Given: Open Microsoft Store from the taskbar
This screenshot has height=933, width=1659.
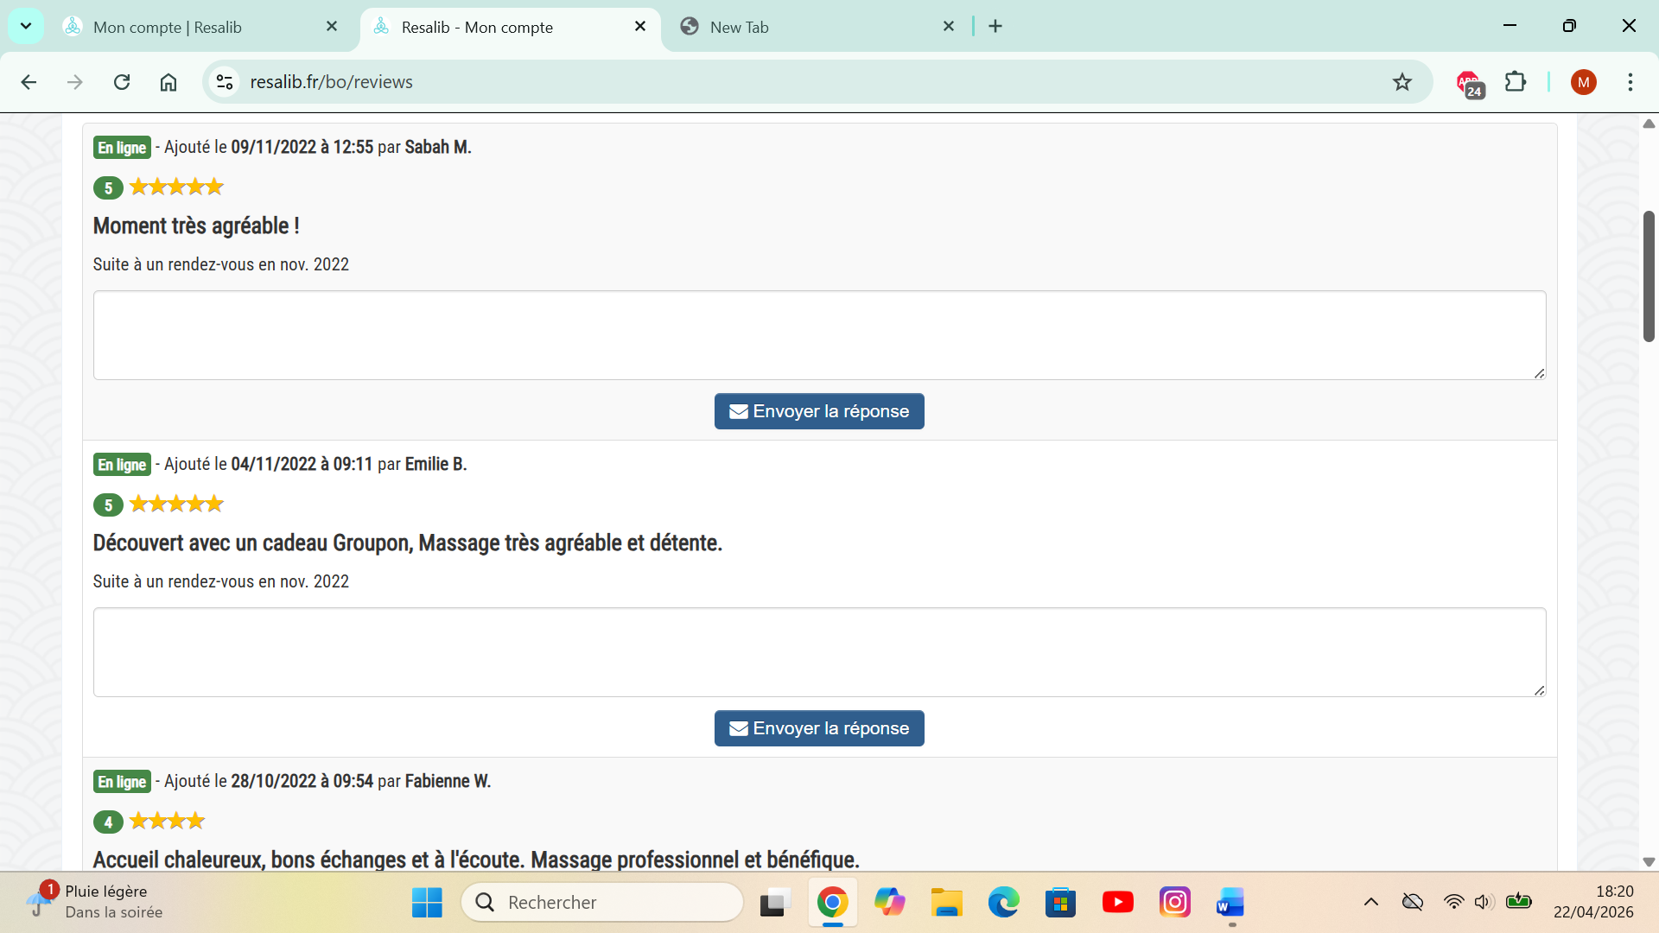Looking at the screenshot, I should 1060,903.
